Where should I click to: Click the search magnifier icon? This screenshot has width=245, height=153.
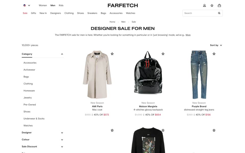click(x=219, y=13)
